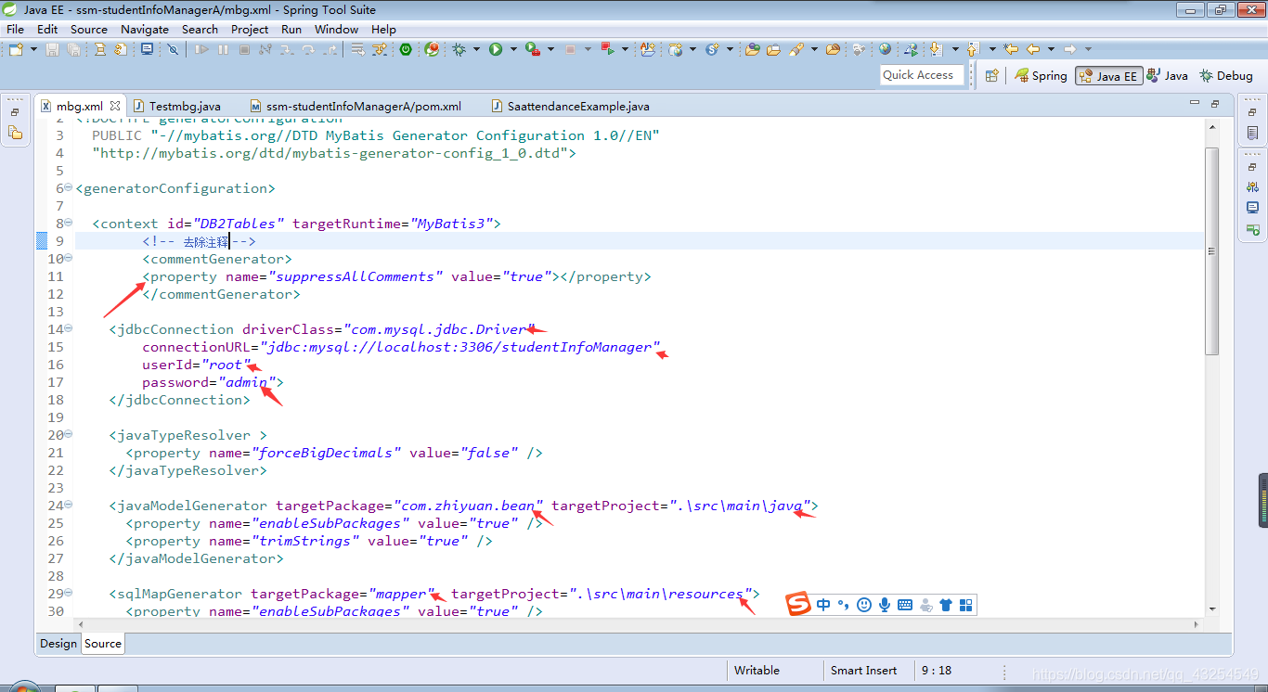Open the Debug configurations dropdown arrow

pos(476,49)
